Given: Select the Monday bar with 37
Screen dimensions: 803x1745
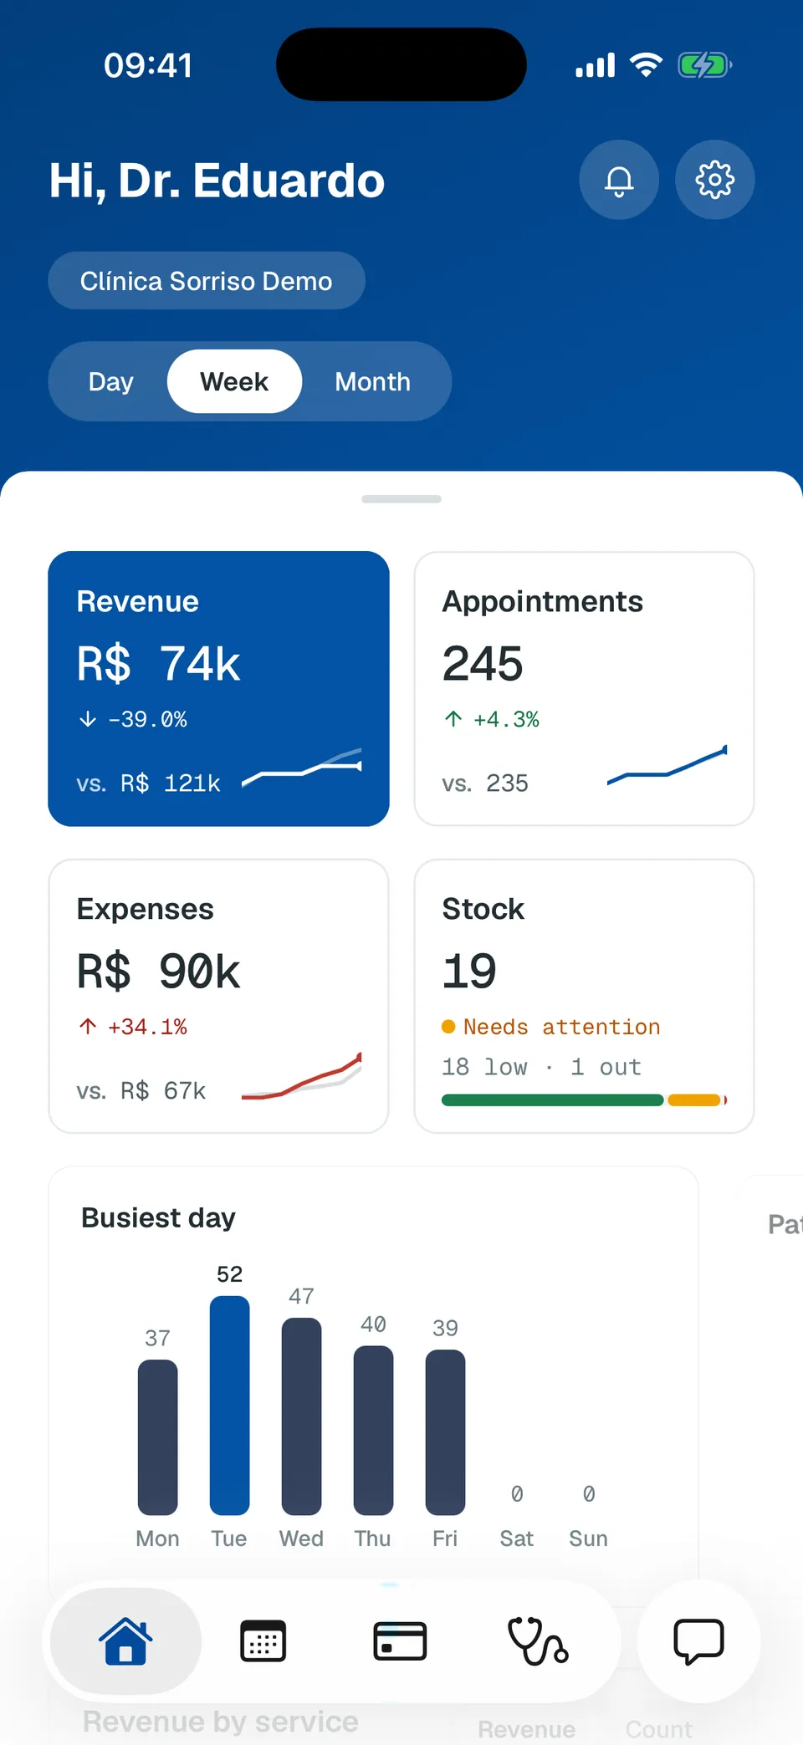Looking at the screenshot, I should click(157, 1437).
